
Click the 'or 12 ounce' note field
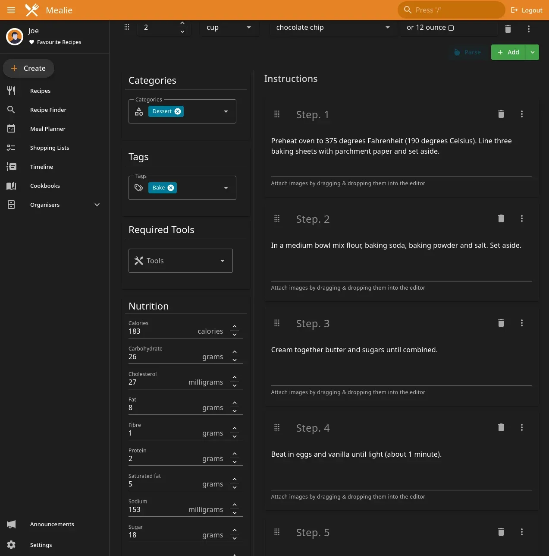tap(449, 28)
